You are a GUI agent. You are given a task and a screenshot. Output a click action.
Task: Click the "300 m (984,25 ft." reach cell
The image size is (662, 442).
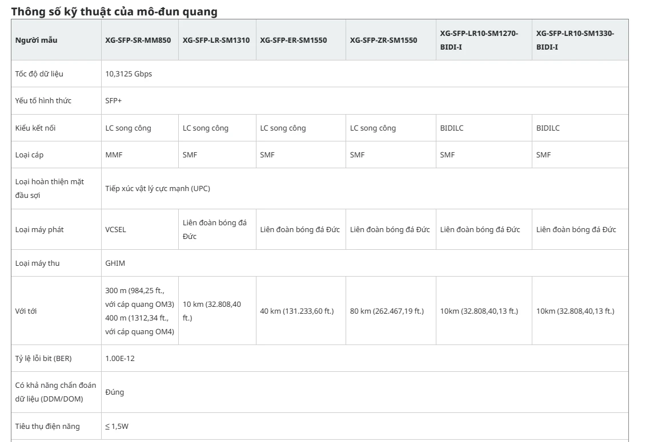coord(139,311)
